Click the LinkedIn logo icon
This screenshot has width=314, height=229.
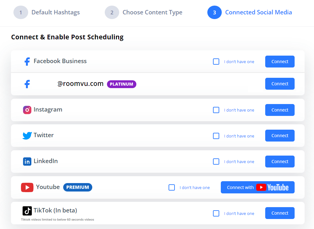(27, 162)
